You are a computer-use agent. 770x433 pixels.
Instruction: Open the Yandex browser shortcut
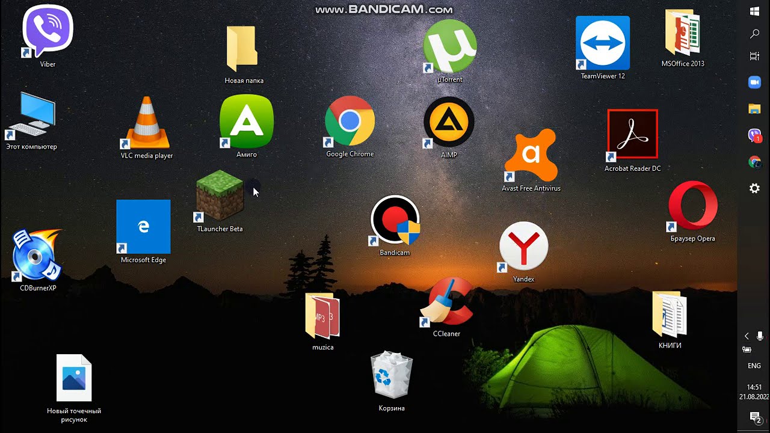click(523, 246)
